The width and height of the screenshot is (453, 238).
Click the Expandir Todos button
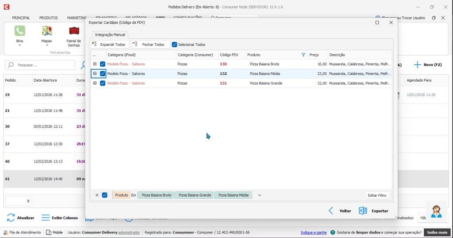[x=110, y=45]
